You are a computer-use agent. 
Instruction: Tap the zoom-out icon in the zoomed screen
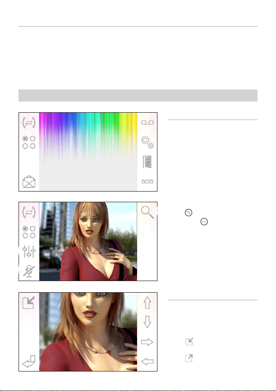pyautogui.click(x=28, y=303)
